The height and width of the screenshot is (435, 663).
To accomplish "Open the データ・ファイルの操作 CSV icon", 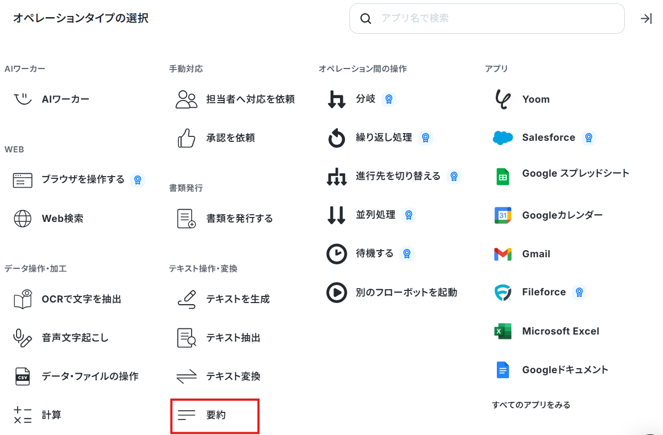I will 23,376.
